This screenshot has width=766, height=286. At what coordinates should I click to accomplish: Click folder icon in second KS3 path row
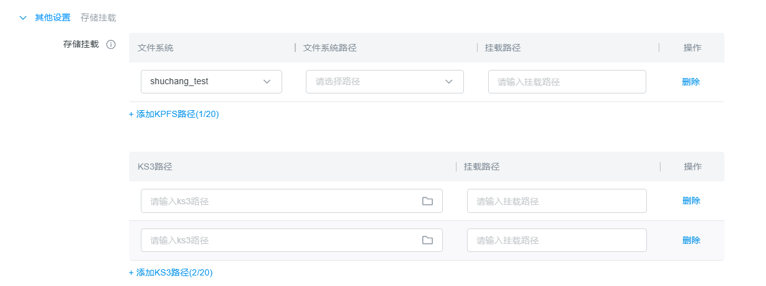click(x=427, y=240)
